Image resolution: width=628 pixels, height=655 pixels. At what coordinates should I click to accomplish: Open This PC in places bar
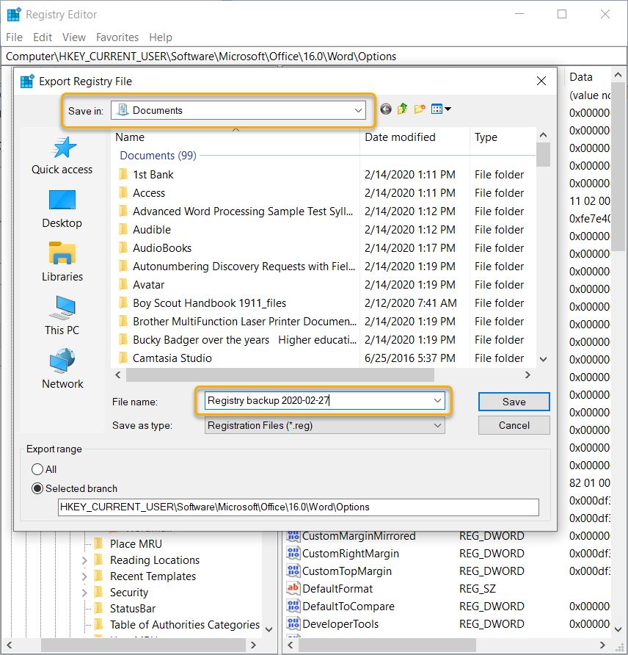[x=62, y=316]
